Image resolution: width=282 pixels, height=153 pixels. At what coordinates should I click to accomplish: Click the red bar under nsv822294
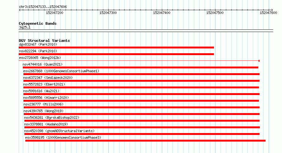[116, 54]
